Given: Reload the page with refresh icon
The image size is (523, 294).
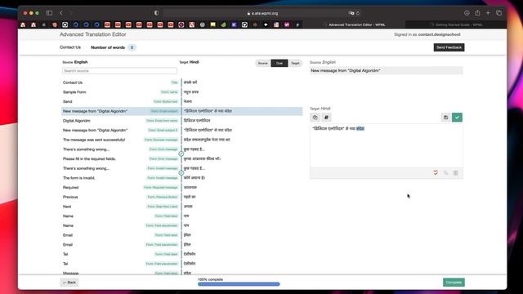Looking at the screenshot, I should point(358,13).
